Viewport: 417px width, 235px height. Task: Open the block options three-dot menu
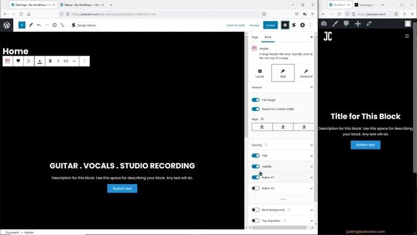[x=84, y=61]
